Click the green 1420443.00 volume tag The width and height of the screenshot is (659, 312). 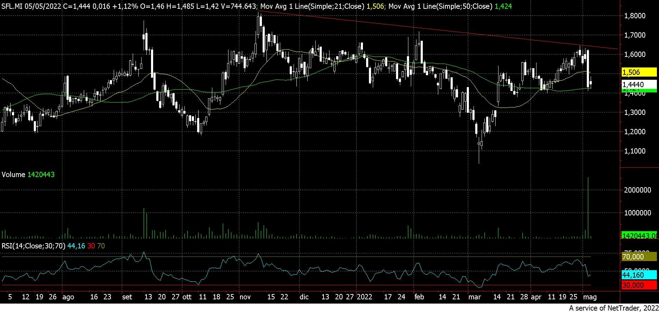pos(639,235)
